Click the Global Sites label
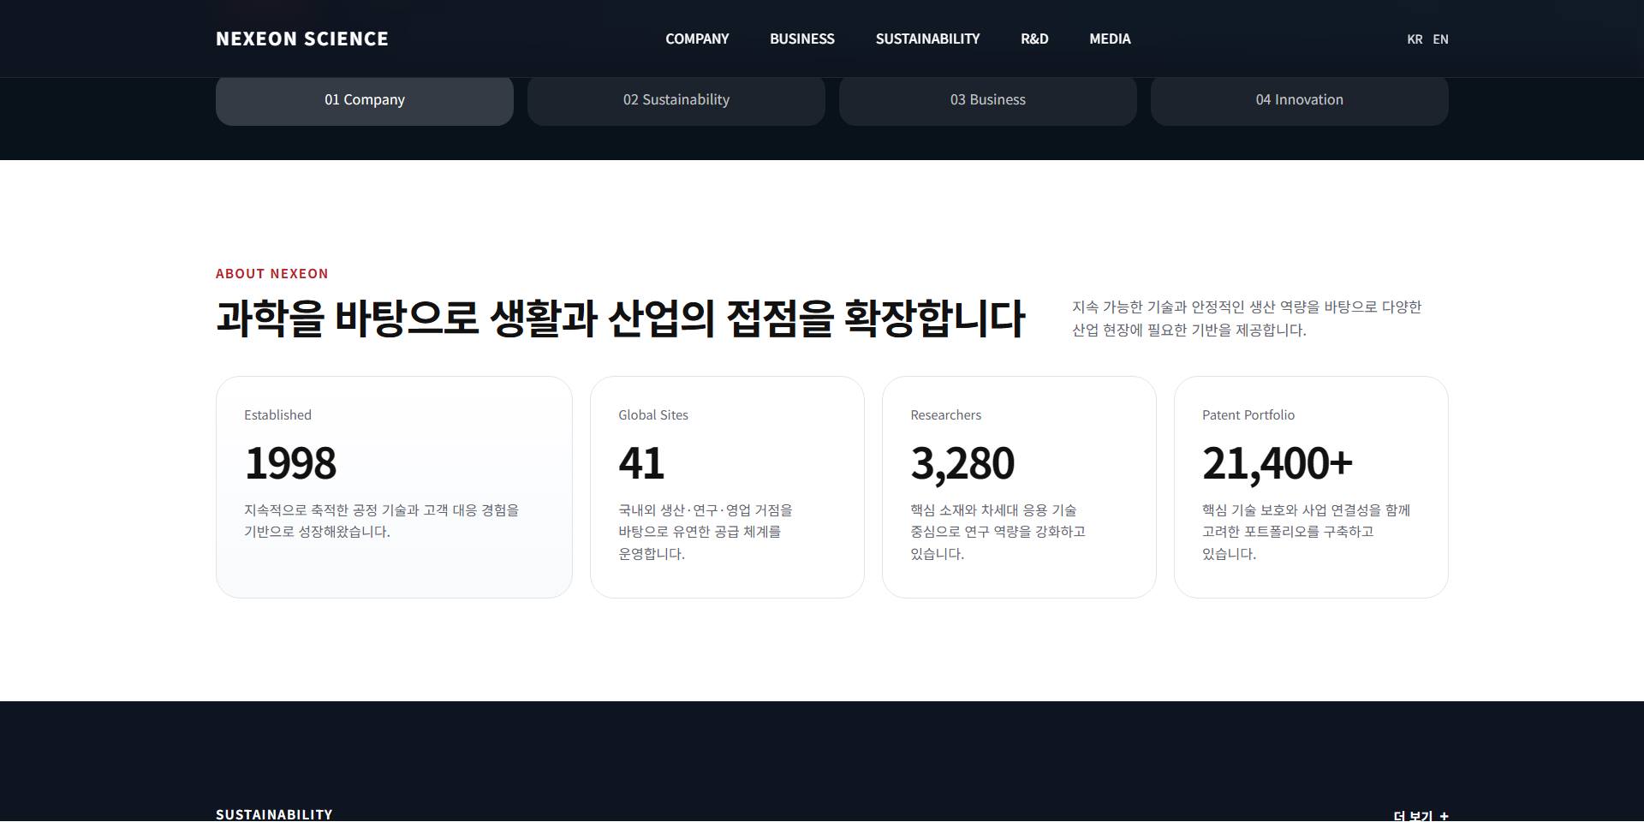The height and width of the screenshot is (822, 1644). point(653,415)
